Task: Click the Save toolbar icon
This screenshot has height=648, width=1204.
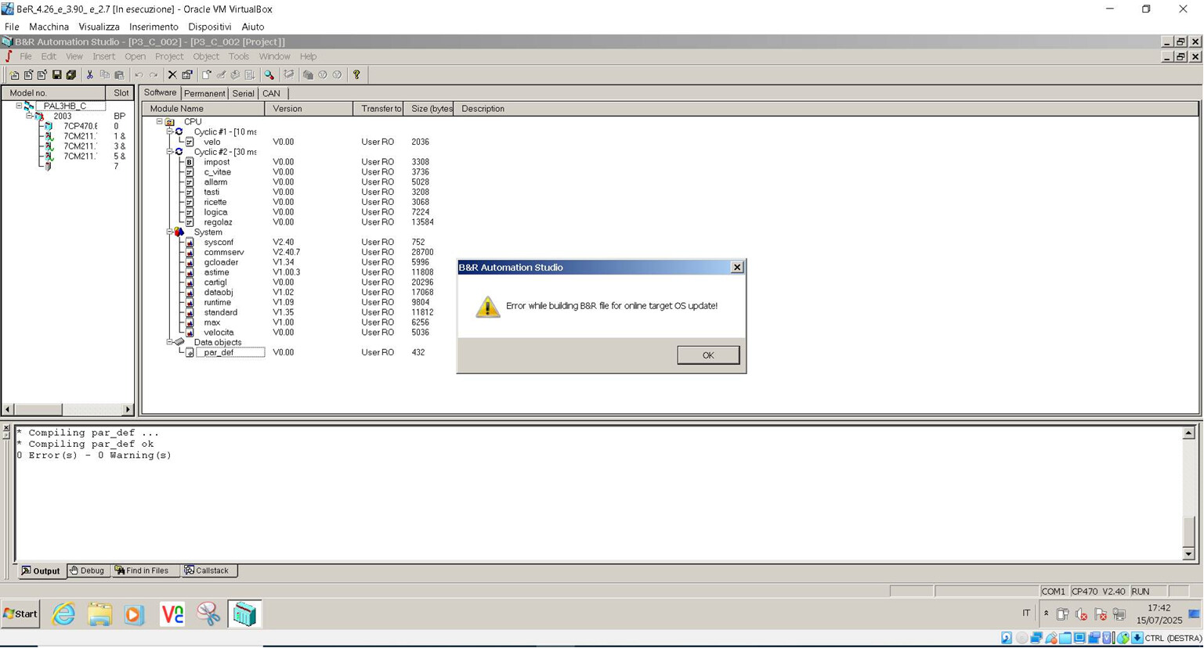Action: tap(56, 75)
